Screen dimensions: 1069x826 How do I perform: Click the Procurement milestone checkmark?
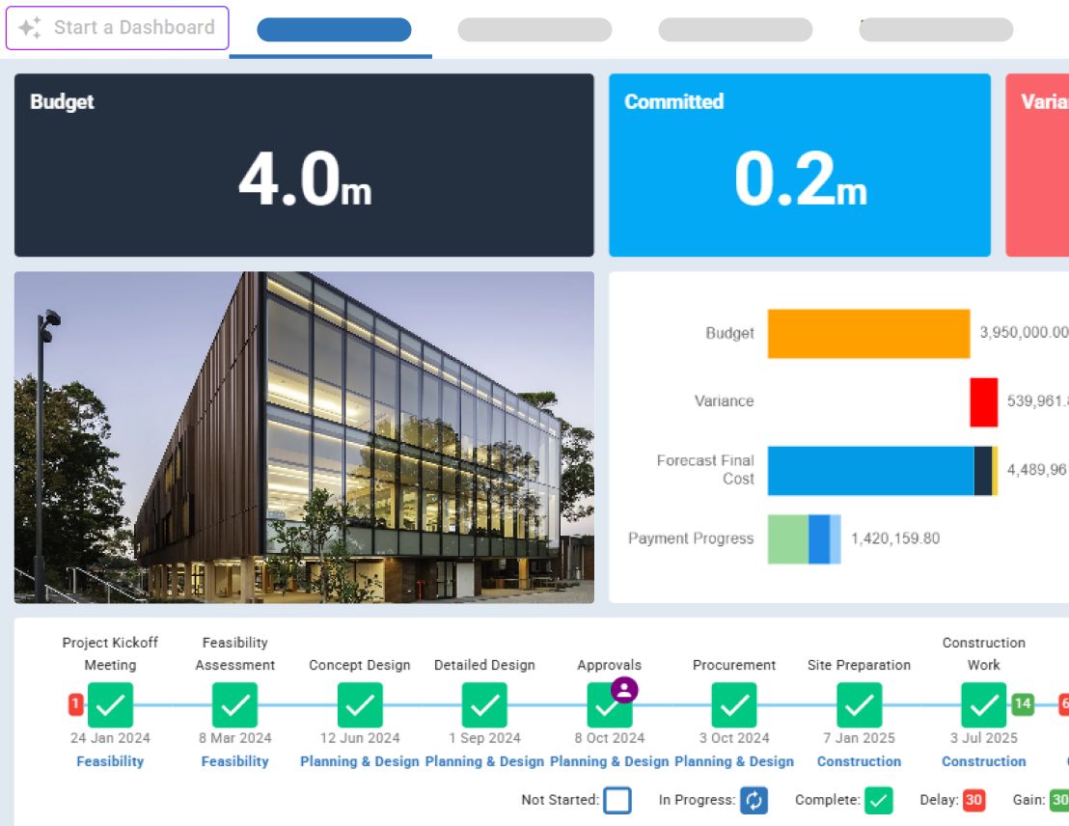[x=734, y=704]
